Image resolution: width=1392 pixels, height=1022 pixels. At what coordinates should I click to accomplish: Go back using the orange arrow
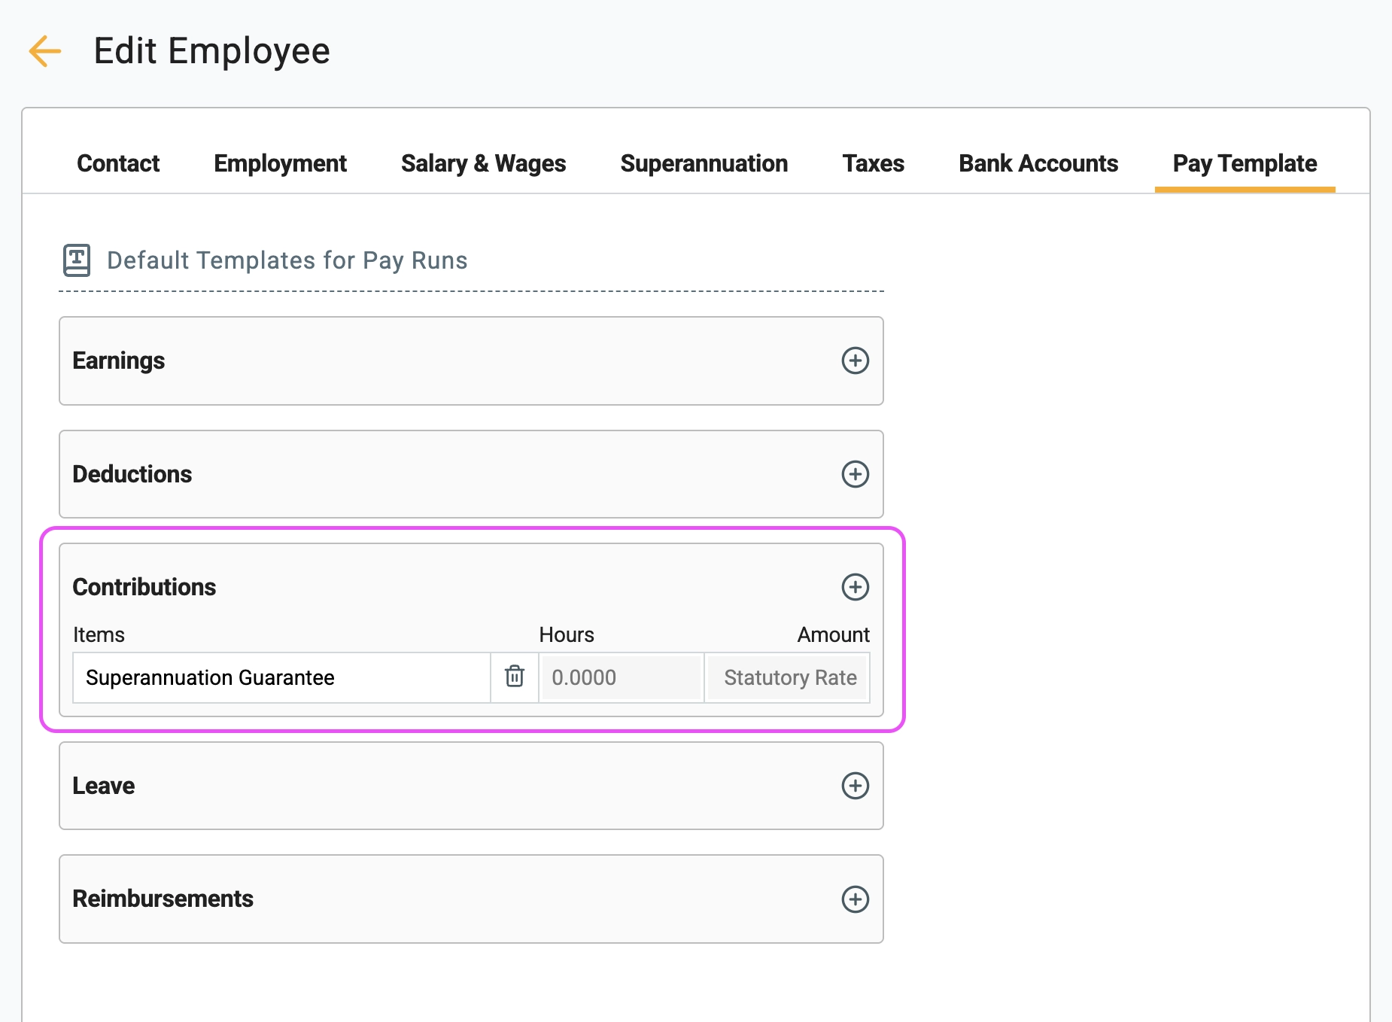pos(44,51)
